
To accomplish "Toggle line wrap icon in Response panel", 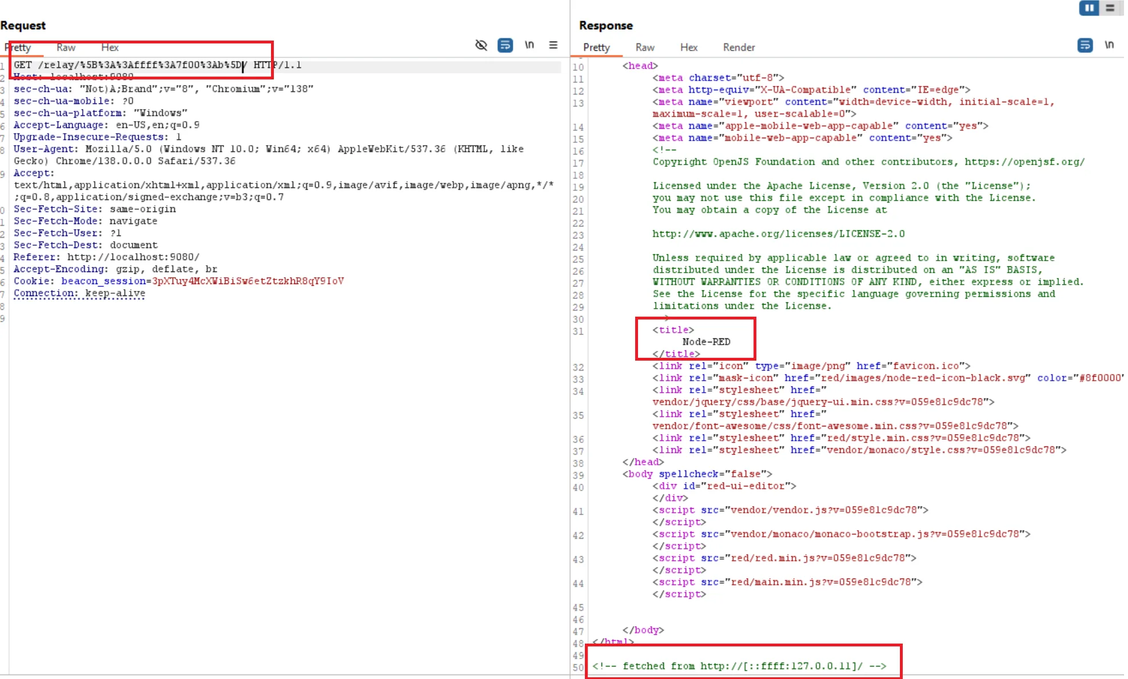I will (x=1085, y=45).
